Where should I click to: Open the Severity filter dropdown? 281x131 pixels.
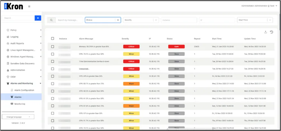[141, 20]
